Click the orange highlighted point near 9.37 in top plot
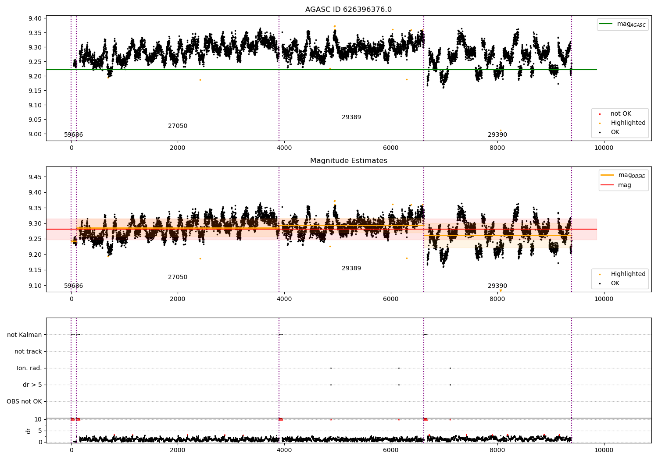The height and width of the screenshot is (460, 658). tap(335, 26)
